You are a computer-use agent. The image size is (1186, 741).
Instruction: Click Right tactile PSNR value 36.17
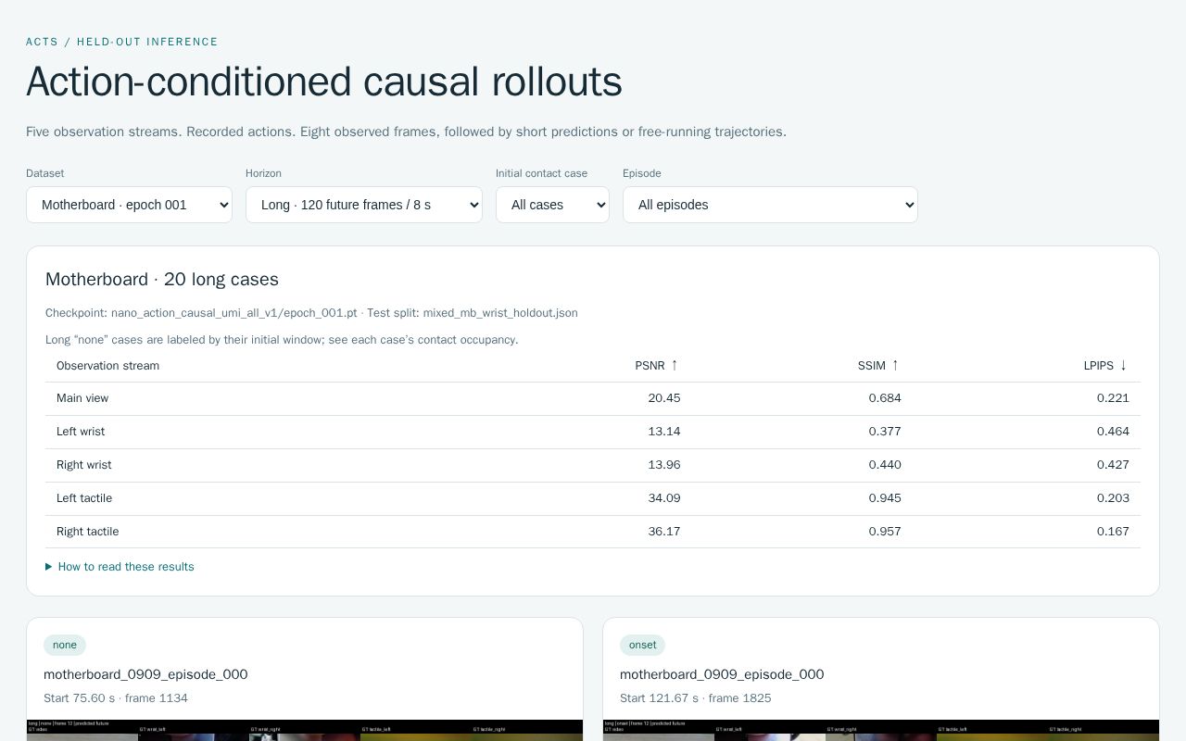click(x=664, y=532)
